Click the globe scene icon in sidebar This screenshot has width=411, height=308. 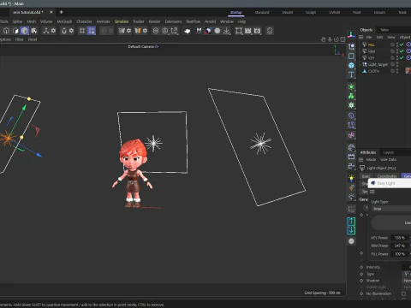pos(351,147)
